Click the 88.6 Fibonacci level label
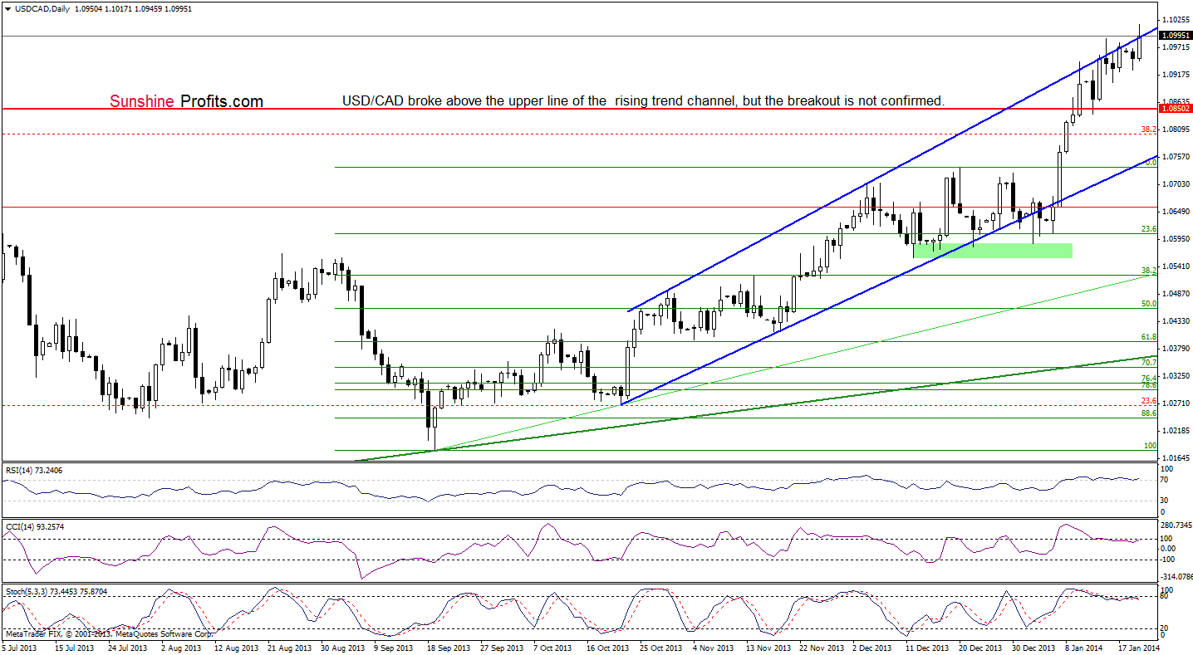Screen dimensions: 1193x655 tap(1149, 413)
